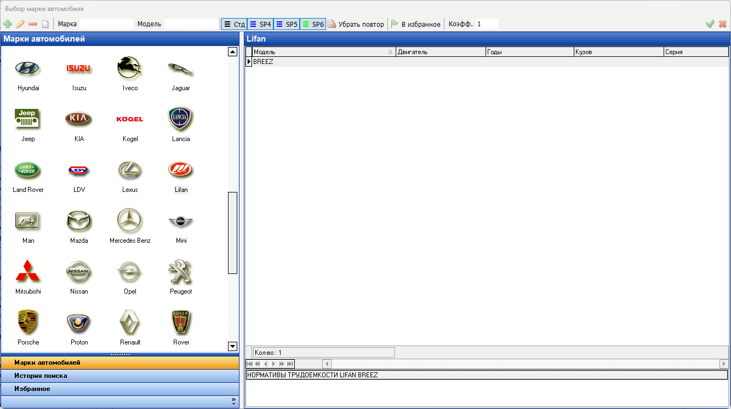Click the red minus delete icon
This screenshot has width=731, height=409.
coord(32,24)
